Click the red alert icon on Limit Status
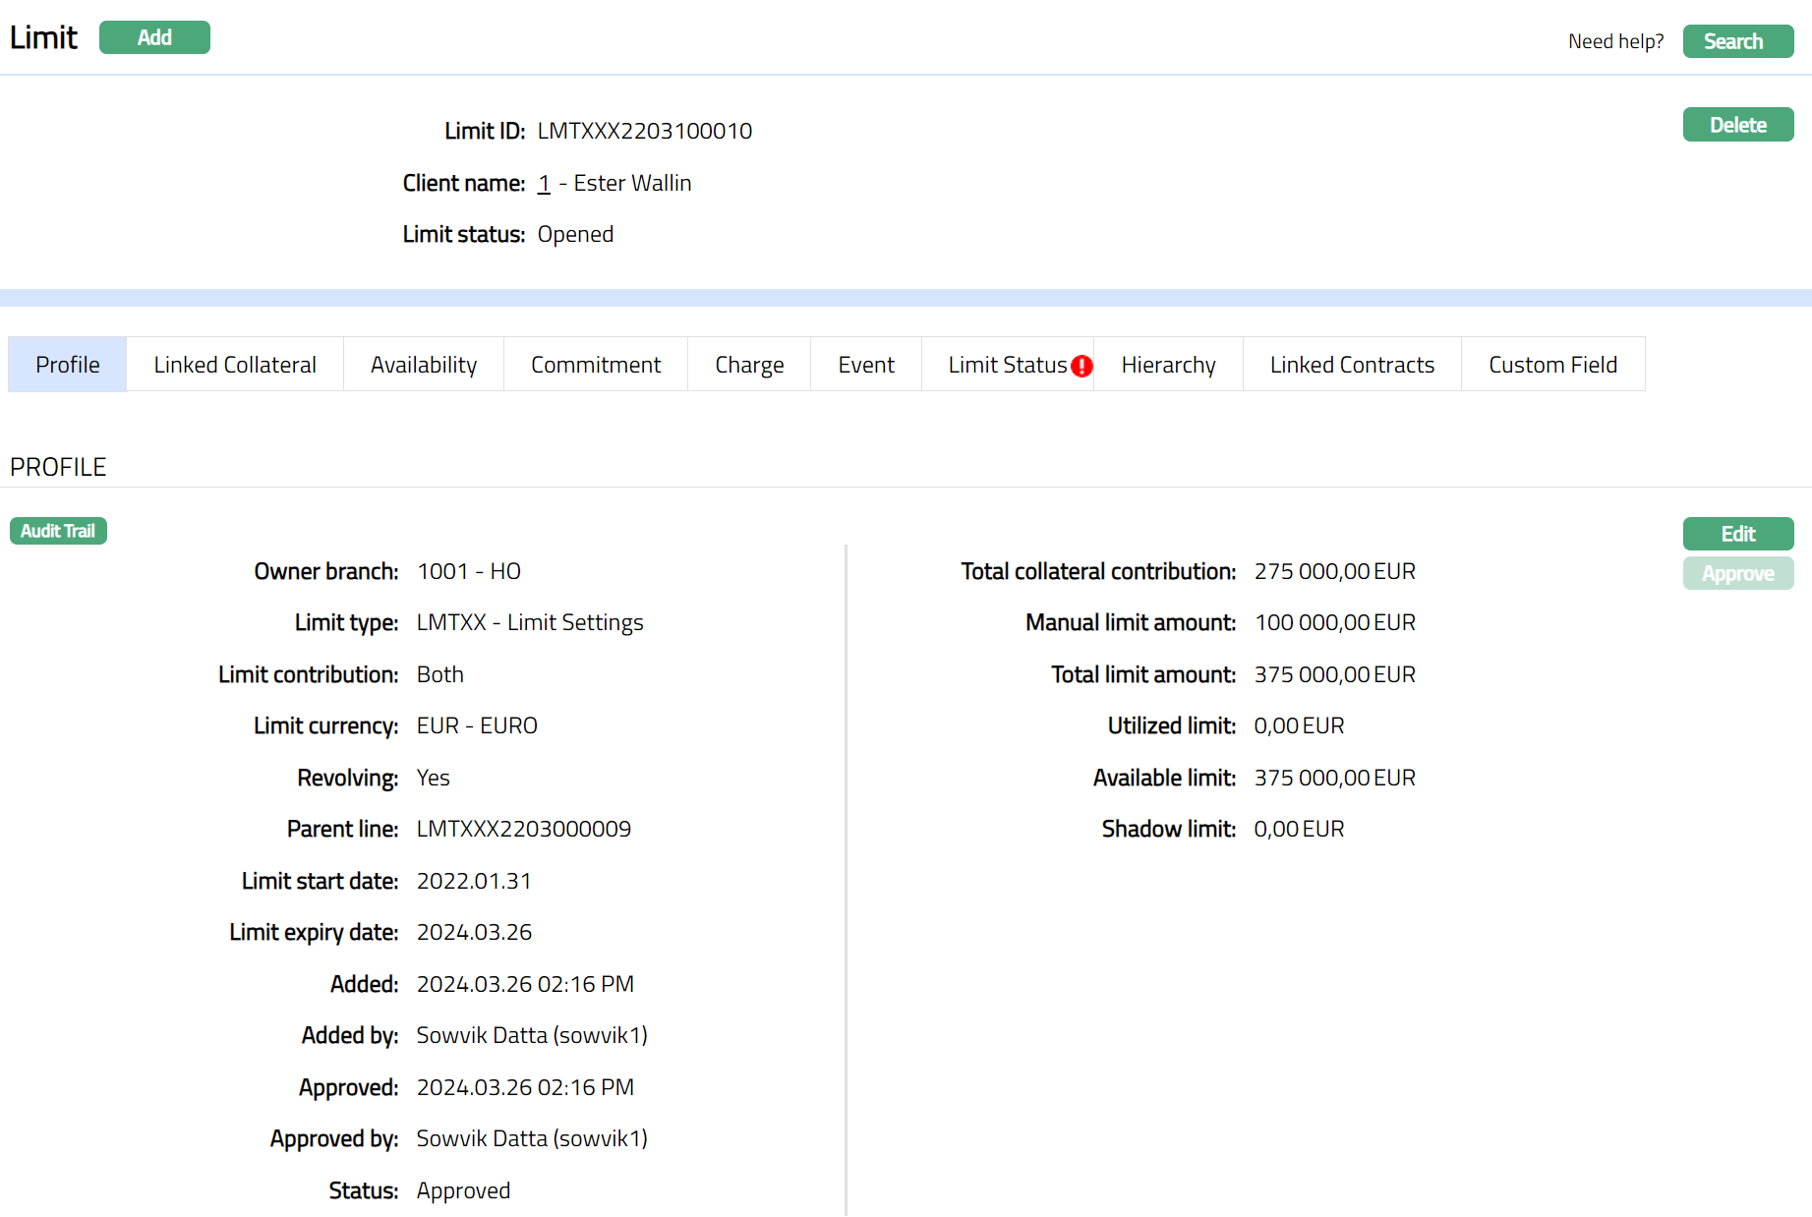The height and width of the screenshot is (1217, 1812). 1081,366
